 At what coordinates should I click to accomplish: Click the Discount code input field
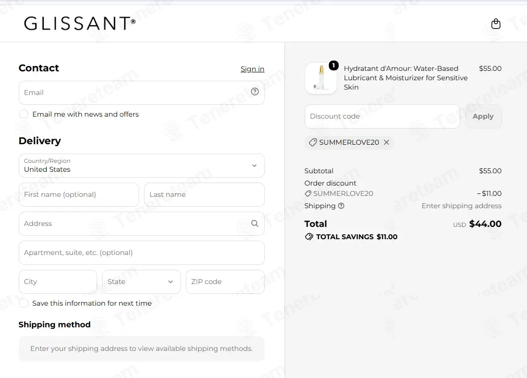coord(382,116)
